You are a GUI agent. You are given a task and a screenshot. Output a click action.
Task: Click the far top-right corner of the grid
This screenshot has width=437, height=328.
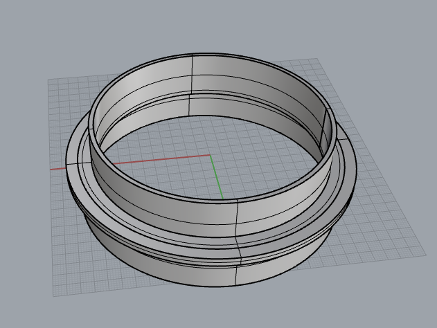click(x=316, y=59)
